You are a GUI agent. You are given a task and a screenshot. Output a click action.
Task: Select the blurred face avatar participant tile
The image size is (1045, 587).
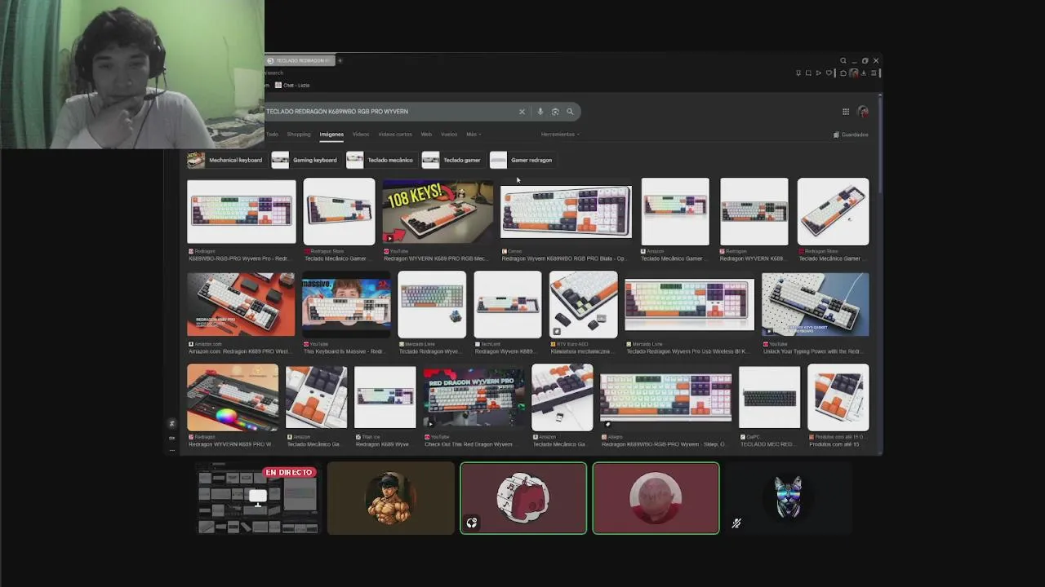pyautogui.click(x=656, y=499)
